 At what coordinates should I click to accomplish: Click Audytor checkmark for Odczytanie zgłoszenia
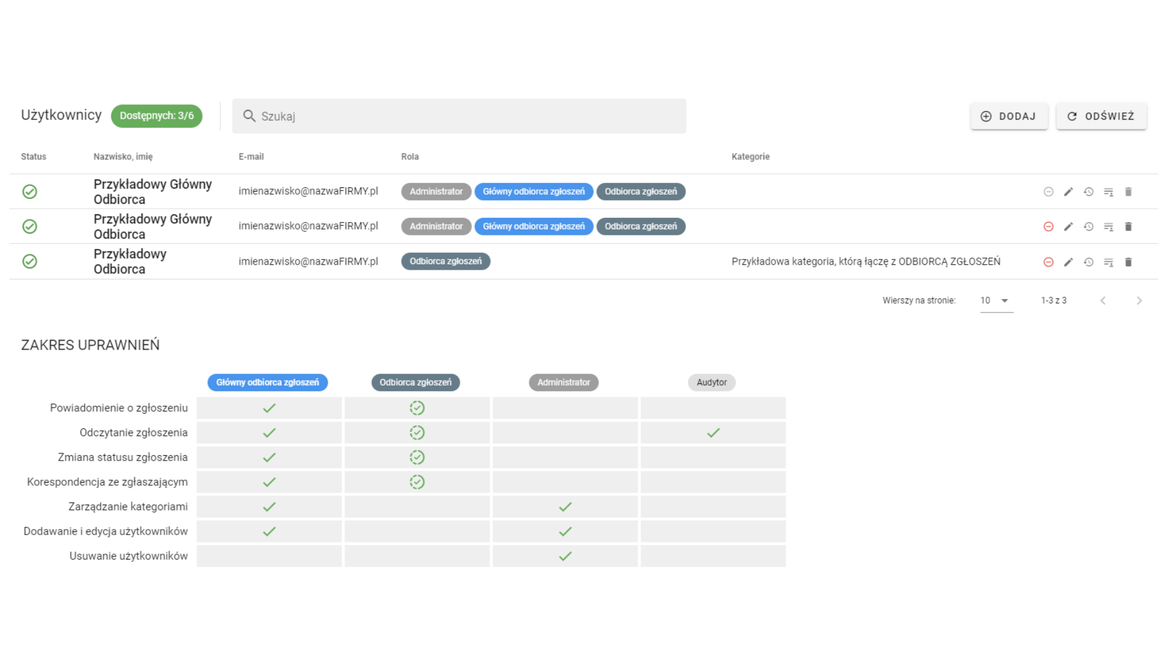click(x=713, y=433)
